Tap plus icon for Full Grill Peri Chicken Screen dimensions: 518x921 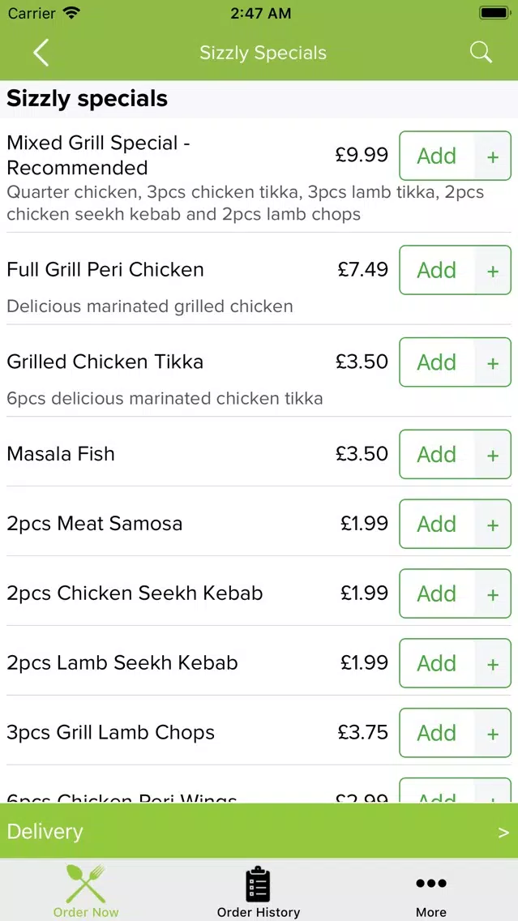click(x=493, y=271)
